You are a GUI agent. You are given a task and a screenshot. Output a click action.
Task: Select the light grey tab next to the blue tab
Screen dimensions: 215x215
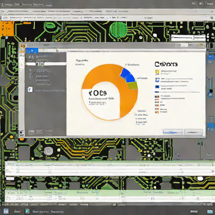pyautogui.click(x=47, y=50)
